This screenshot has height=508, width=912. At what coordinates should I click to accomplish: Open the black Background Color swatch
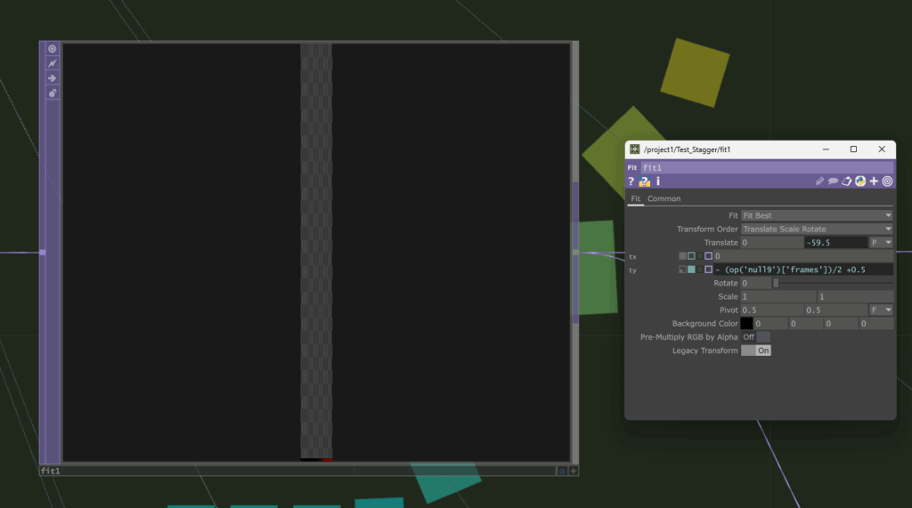point(746,324)
